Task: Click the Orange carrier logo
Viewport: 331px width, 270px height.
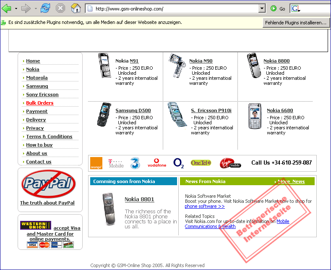Action: click(x=96, y=163)
